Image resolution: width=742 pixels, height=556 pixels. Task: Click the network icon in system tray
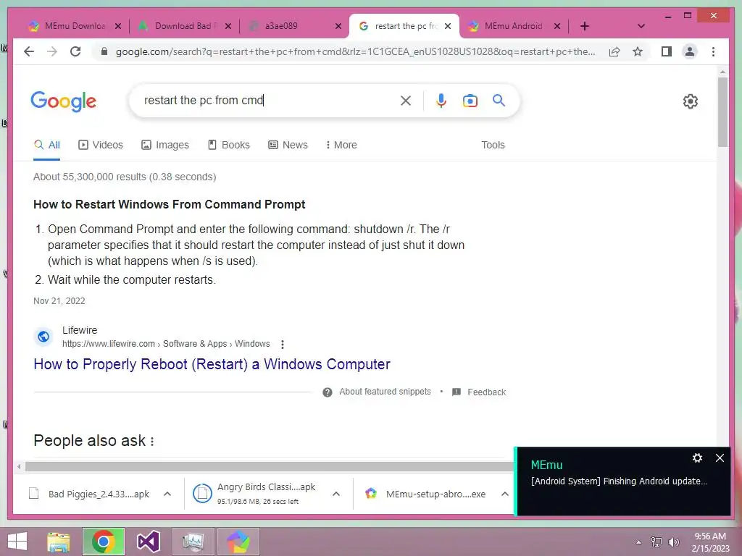(x=656, y=542)
